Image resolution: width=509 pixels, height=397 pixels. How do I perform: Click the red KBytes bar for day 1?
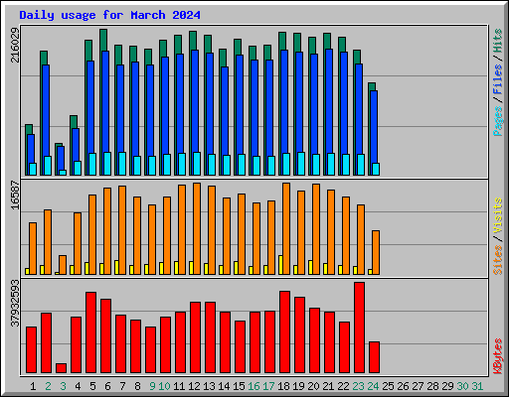coord(31,350)
